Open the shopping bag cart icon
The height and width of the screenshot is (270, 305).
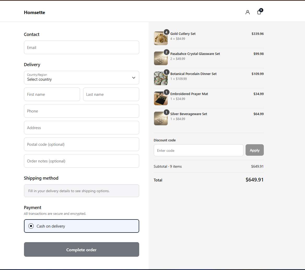[259, 12]
